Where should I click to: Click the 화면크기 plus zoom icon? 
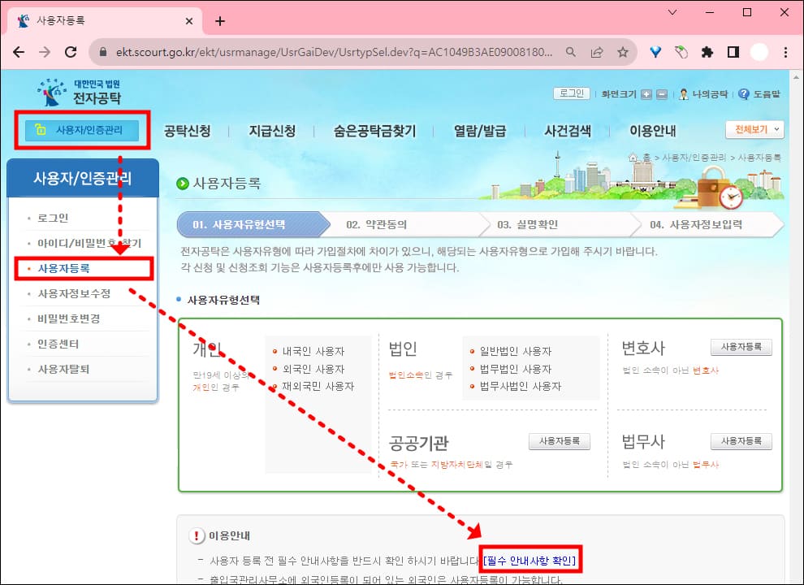tap(647, 93)
